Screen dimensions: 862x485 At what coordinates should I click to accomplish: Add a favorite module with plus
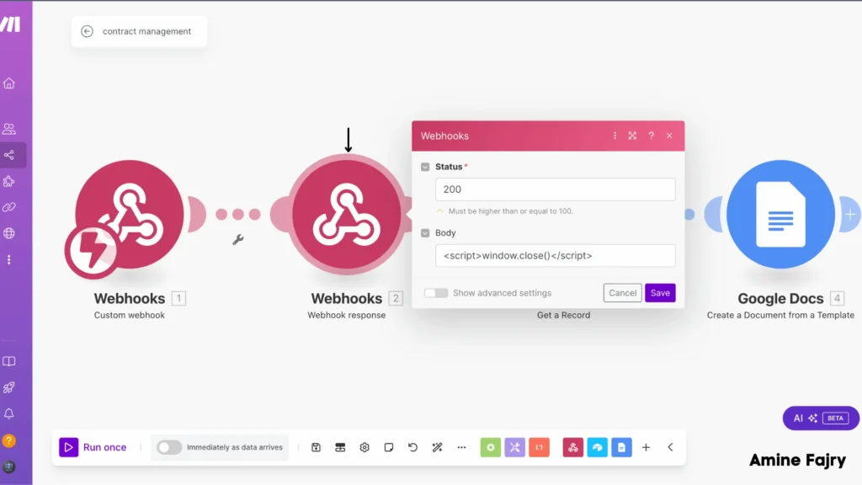click(x=646, y=447)
